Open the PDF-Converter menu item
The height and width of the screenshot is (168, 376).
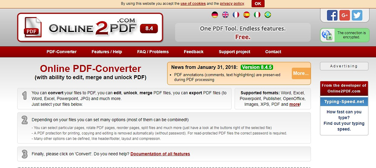click(x=62, y=52)
